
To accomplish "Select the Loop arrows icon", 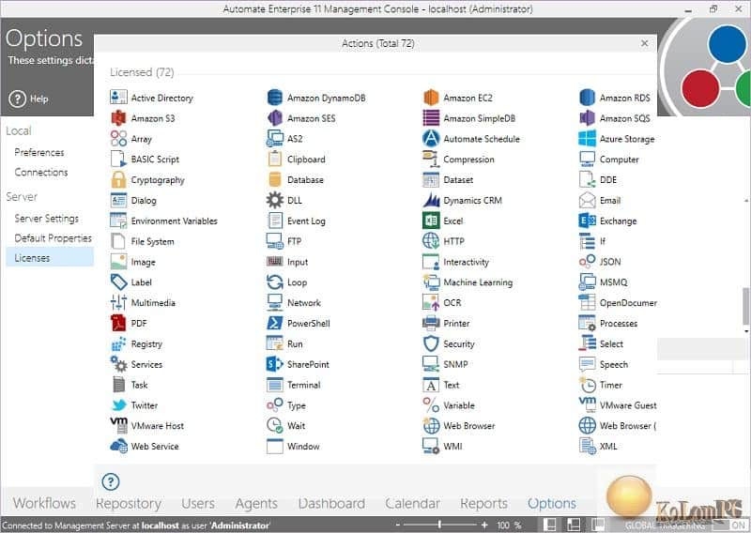I will coord(274,282).
